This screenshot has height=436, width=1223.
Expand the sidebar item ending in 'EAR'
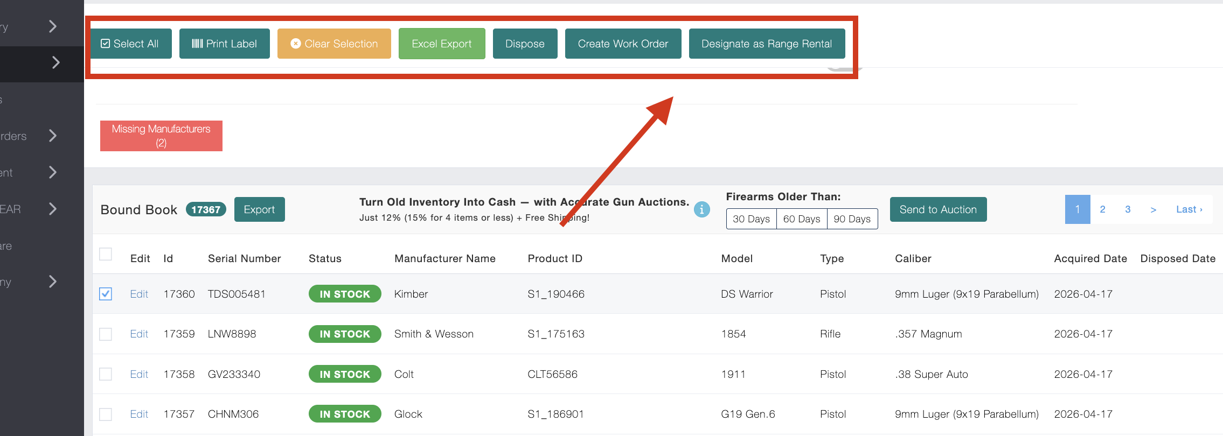click(53, 209)
